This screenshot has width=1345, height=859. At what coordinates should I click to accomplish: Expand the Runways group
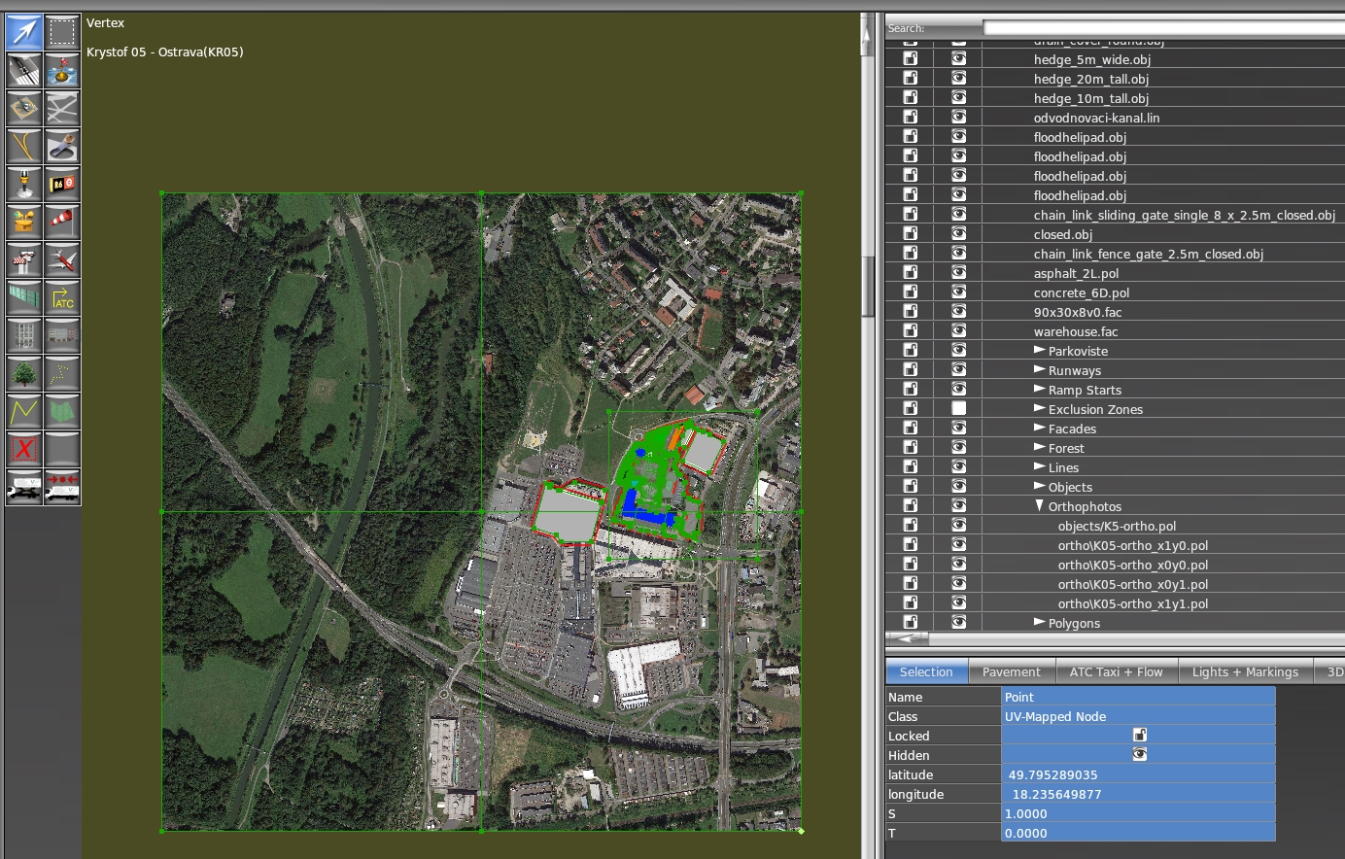pos(1039,369)
